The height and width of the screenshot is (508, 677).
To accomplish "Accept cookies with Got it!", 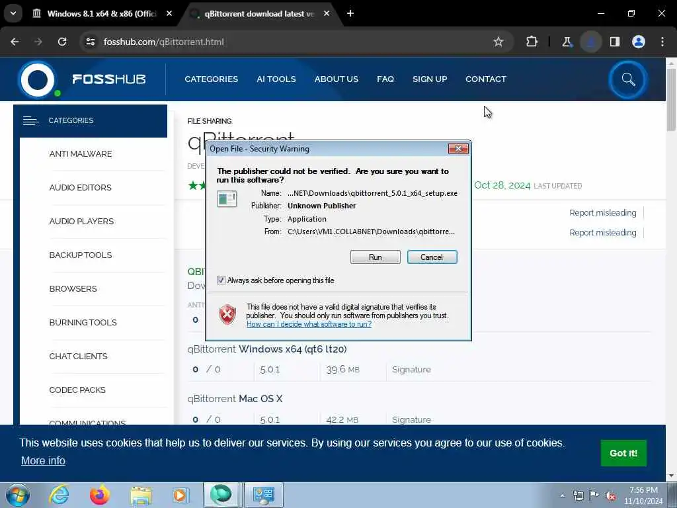I will coord(623,453).
